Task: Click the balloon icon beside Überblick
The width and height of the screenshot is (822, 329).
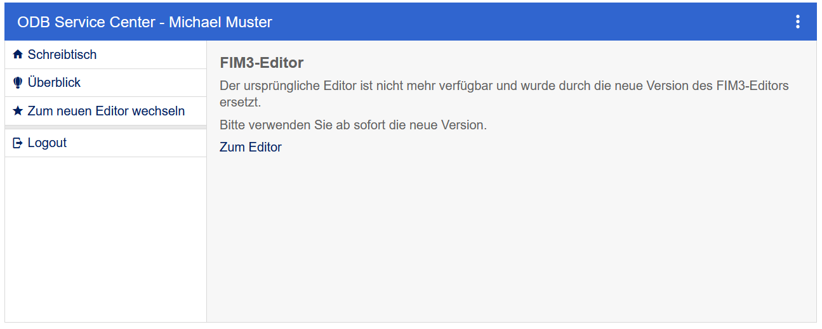Action: pos(18,83)
